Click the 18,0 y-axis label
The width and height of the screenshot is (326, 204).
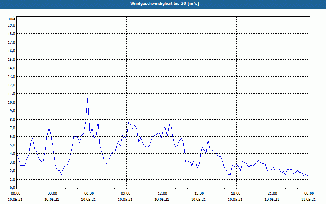click(11, 34)
